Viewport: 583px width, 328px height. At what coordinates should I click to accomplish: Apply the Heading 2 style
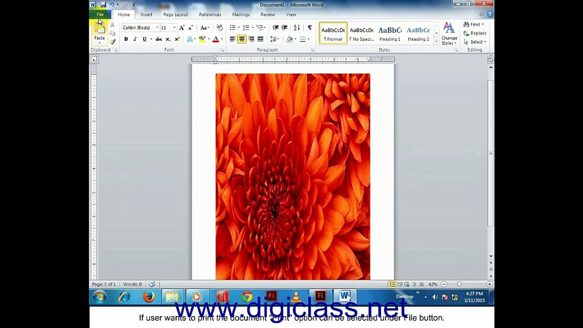coord(419,33)
